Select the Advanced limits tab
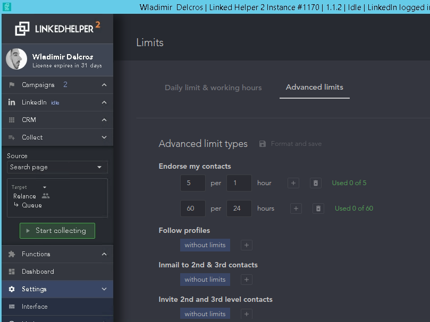430x322 pixels. coord(315,87)
